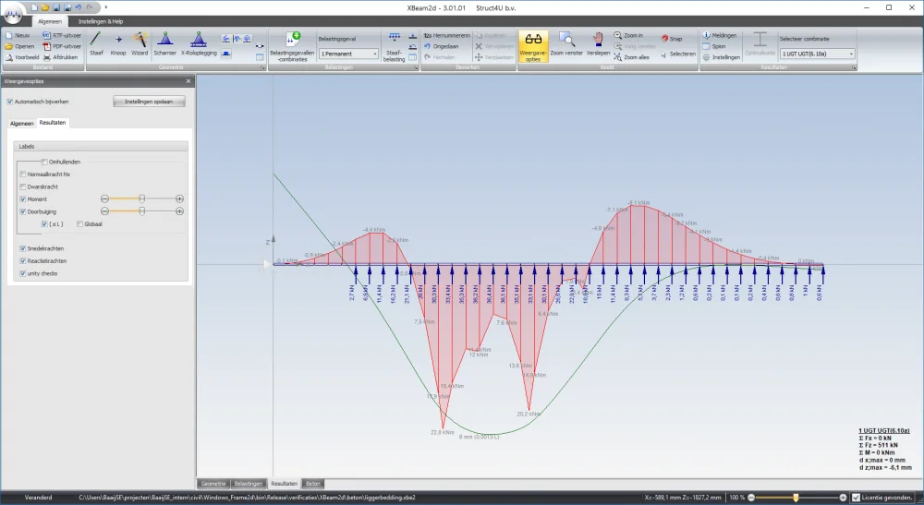Launch the Wizard tool

(x=140, y=44)
